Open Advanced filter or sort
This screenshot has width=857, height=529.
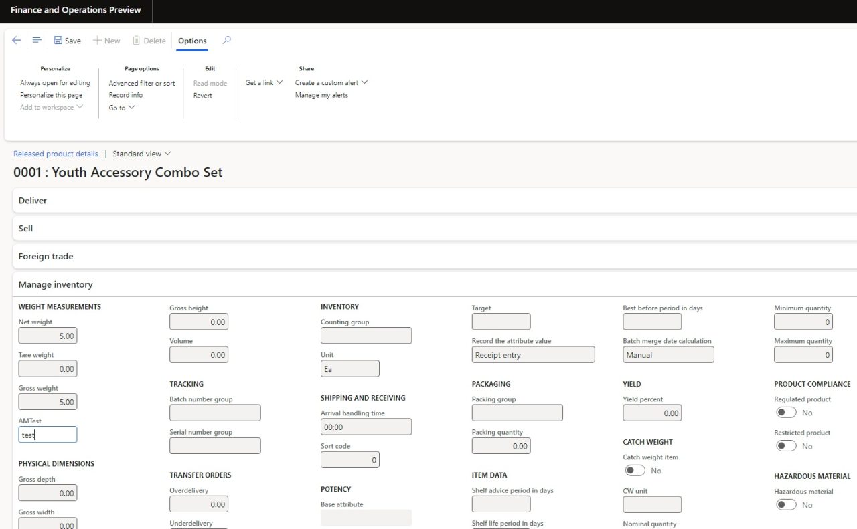(x=141, y=83)
